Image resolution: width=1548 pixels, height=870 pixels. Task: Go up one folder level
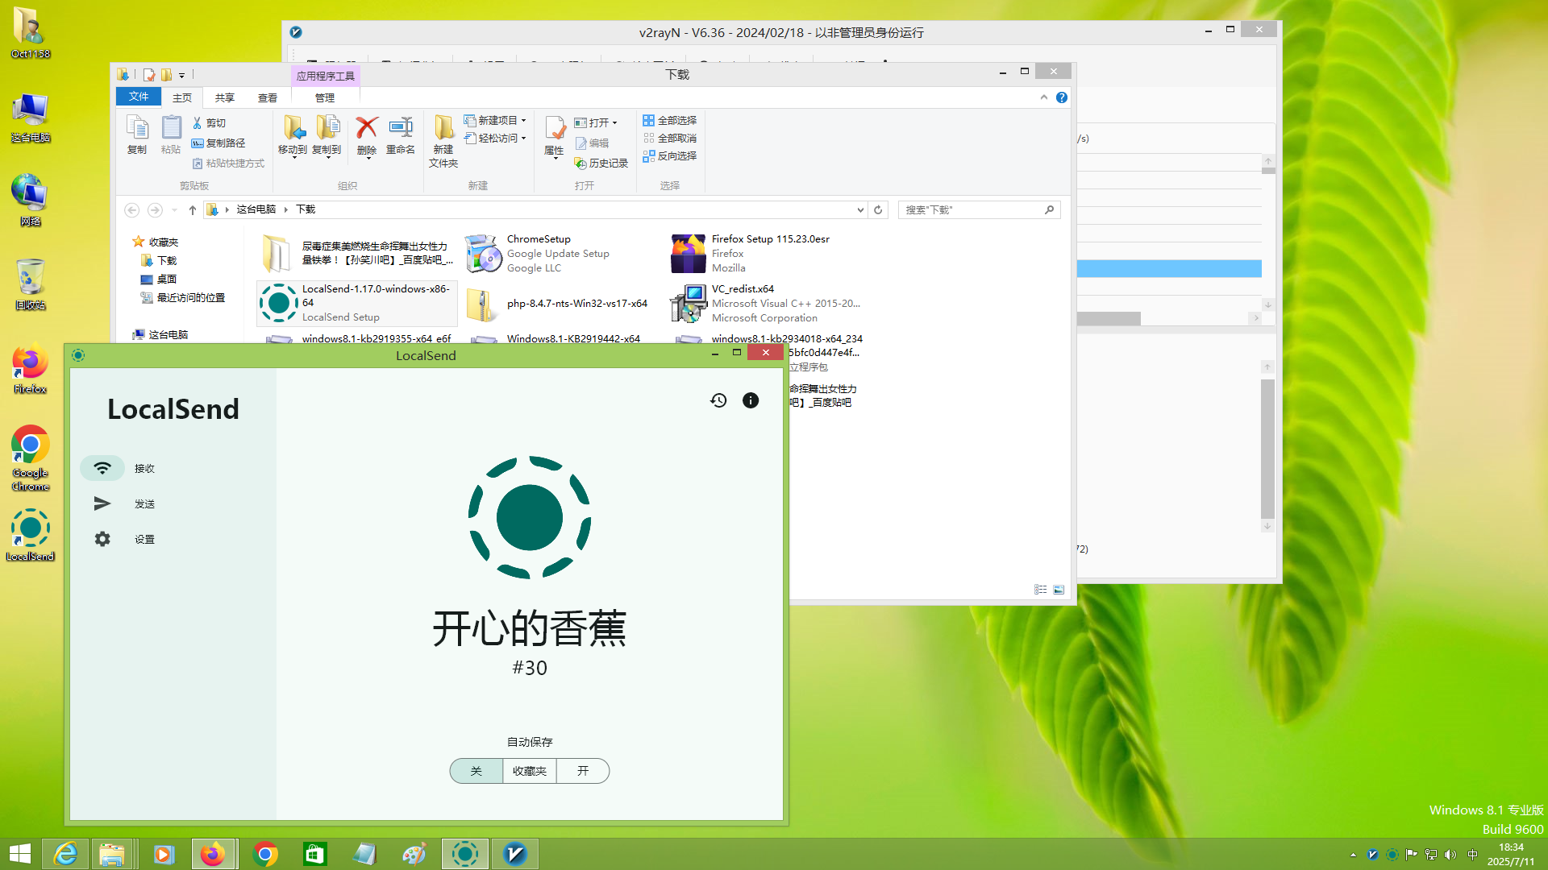pyautogui.click(x=192, y=209)
